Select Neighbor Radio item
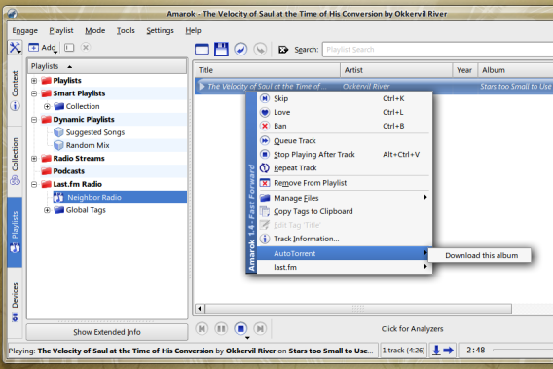Image resolution: width=553 pixels, height=369 pixels. (120, 198)
